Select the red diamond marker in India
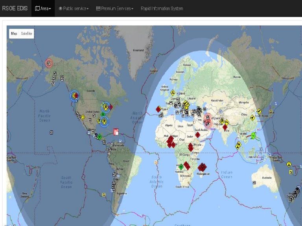Image resolution: width=302 pixels, height=226 pixels. 225,127
